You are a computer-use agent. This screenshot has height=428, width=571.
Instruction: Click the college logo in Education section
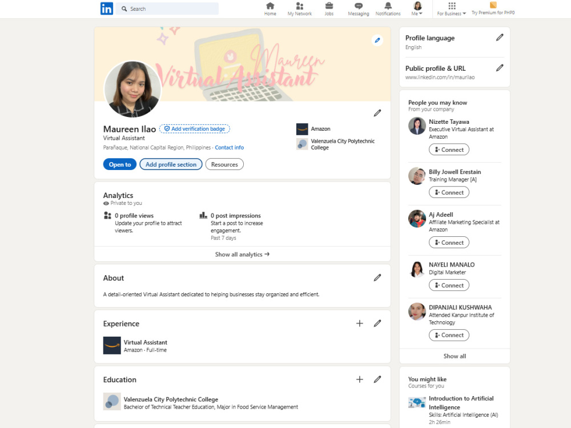pyautogui.click(x=112, y=401)
